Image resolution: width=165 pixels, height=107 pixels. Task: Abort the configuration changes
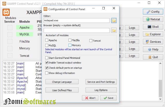click(x=90, y=98)
